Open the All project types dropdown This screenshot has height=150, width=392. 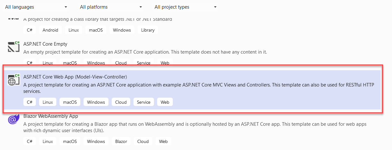click(x=186, y=7)
